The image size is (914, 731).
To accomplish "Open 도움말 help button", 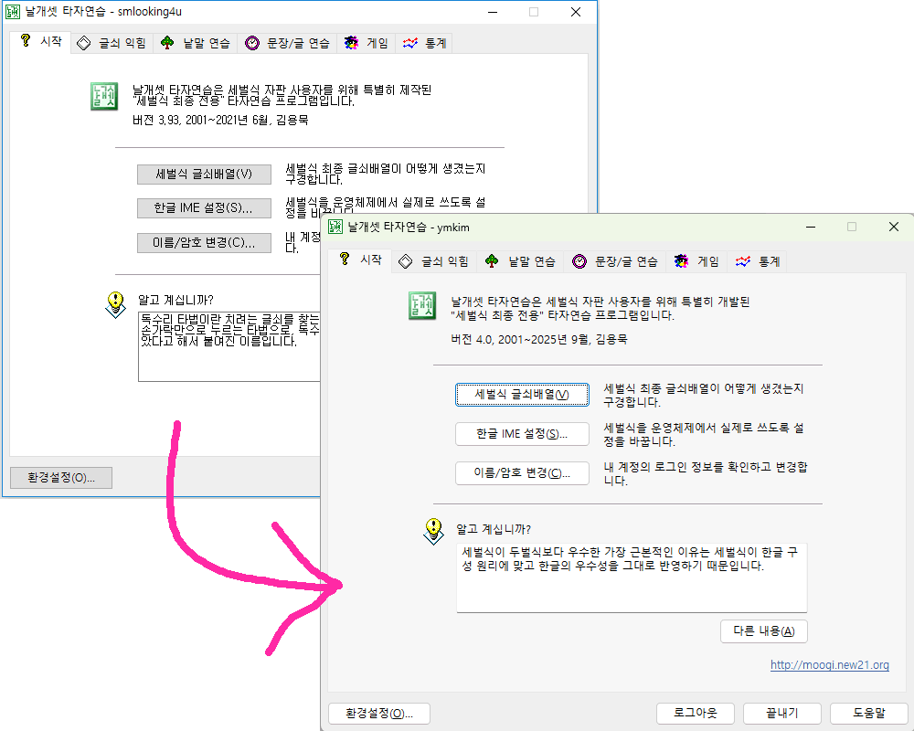I will point(869,714).
